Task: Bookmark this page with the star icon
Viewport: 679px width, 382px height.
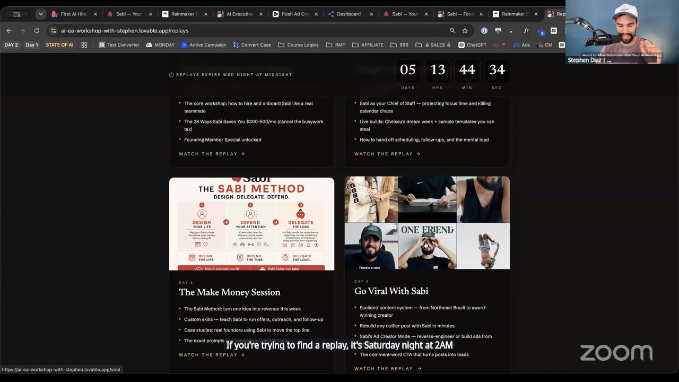Action: pyautogui.click(x=465, y=31)
